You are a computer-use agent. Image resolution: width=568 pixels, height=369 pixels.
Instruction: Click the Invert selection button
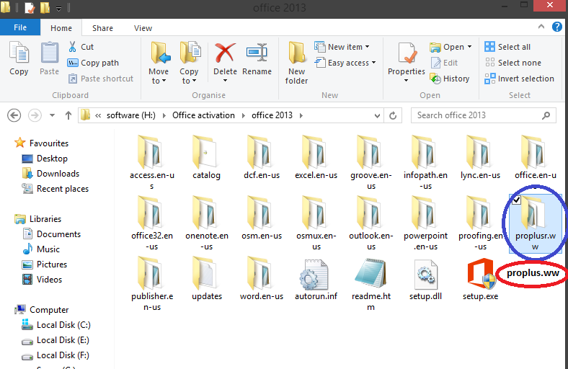[x=519, y=79]
